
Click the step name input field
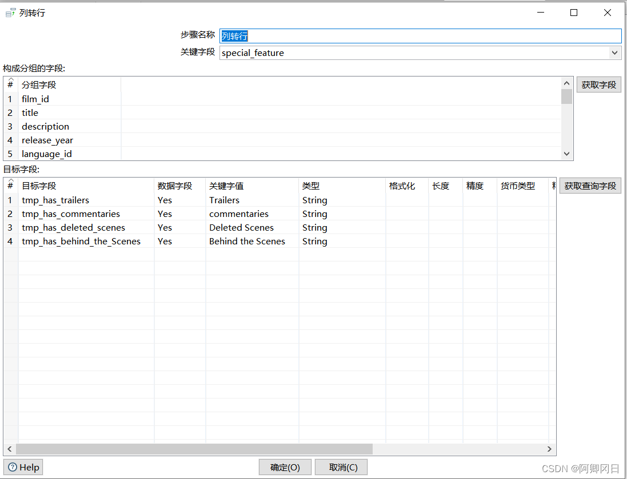point(420,36)
